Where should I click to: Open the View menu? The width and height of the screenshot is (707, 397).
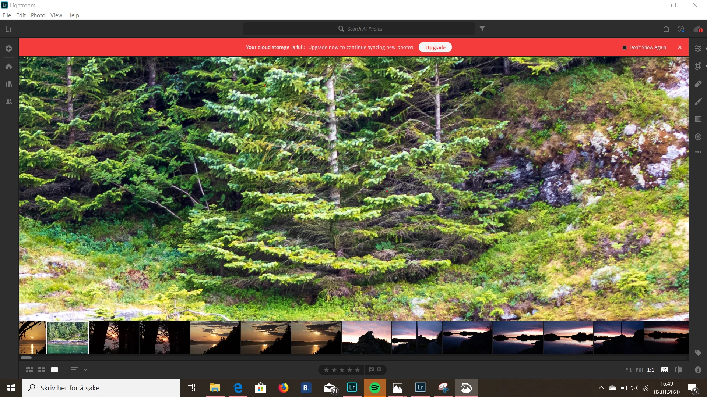[56, 15]
